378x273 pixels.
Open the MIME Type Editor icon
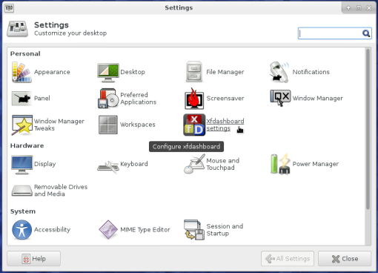108,230
